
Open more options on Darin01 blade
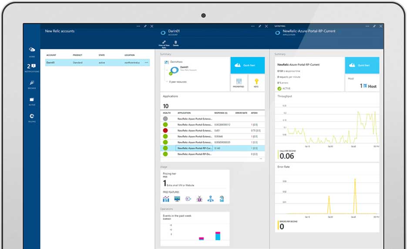(x=253, y=26)
